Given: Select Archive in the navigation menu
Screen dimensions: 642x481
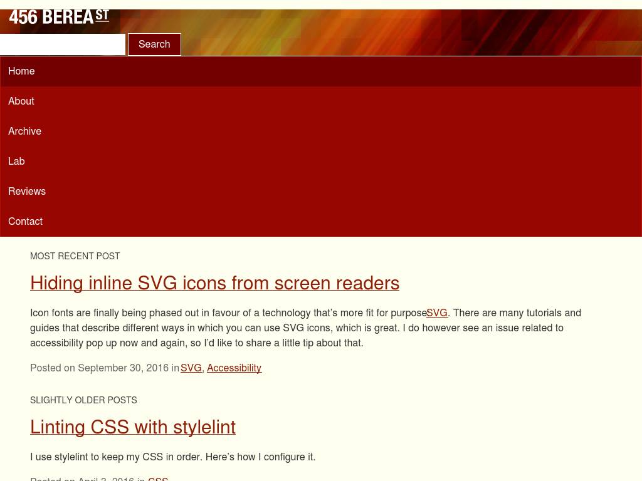Looking at the screenshot, I should (24, 132).
